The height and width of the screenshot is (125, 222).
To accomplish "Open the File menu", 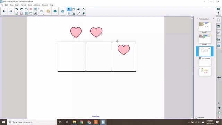I will coord(2,5).
